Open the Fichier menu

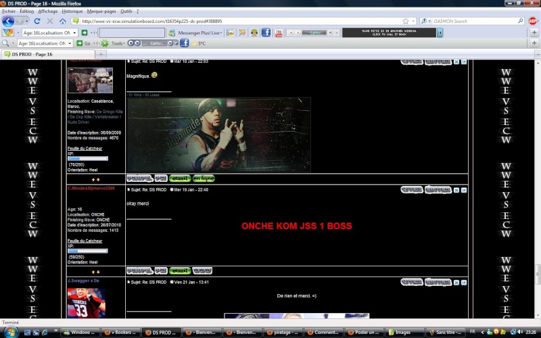pyautogui.click(x=9, y=11)
